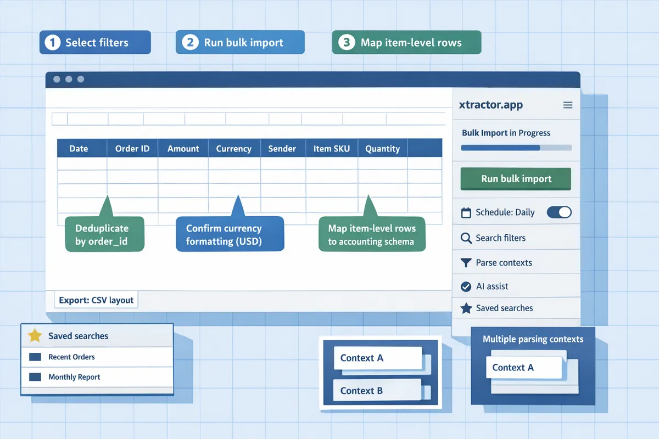
Task: Click the checkmark icon for AI assist
Action: point(466,286)
